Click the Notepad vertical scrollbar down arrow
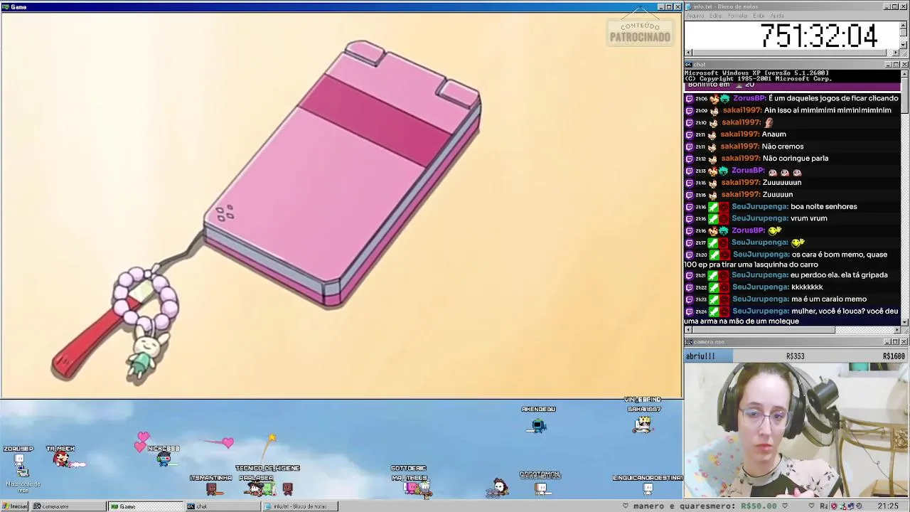The image size is (910, 512). point(904,45)
